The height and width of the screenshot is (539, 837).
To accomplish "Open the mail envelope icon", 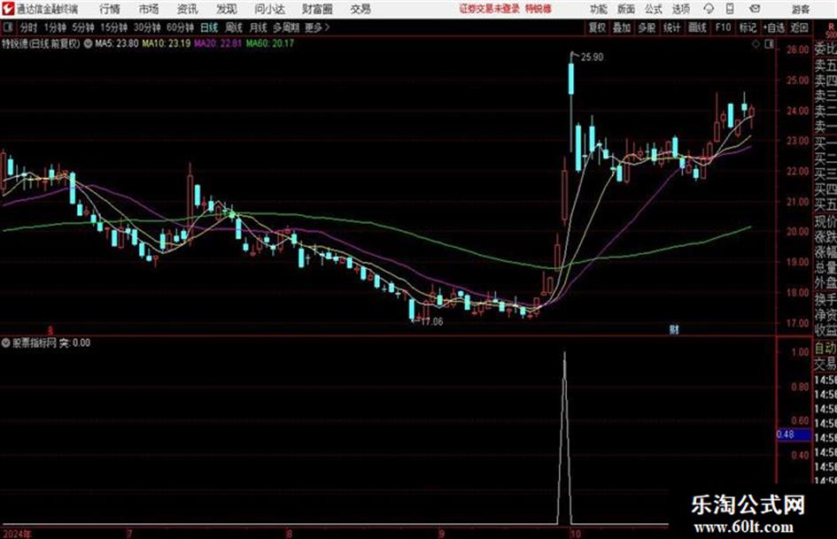I will coord(755,9).
